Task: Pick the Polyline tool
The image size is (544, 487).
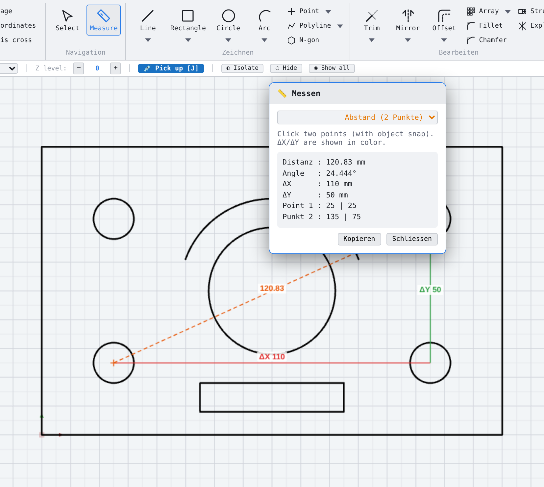Action: click(x=309, y=26)
